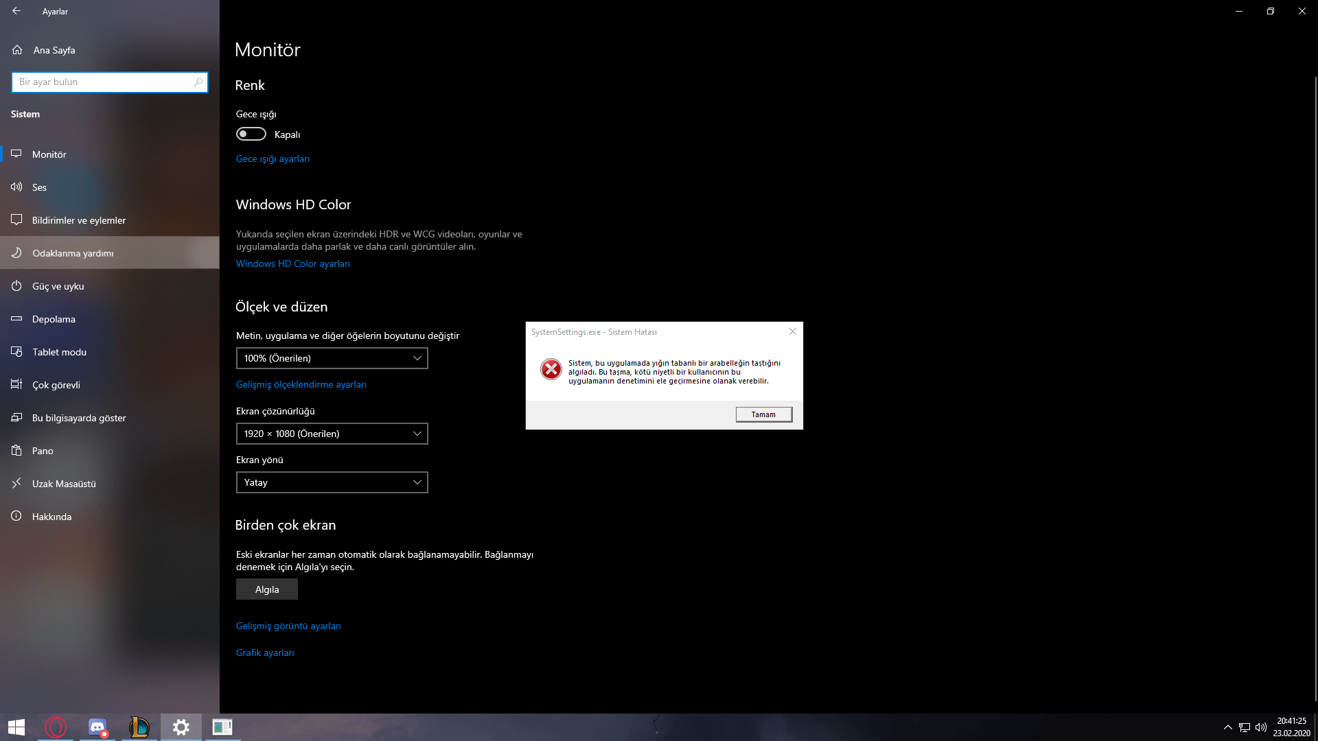Open Gelişmiş görüntü ayarları link
The width and height of the screenshot is (1318, 741).
pyautogui.click(x=288, y=626)
